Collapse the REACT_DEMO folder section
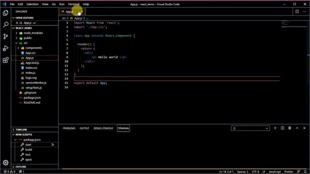 (x=14, y=28)
